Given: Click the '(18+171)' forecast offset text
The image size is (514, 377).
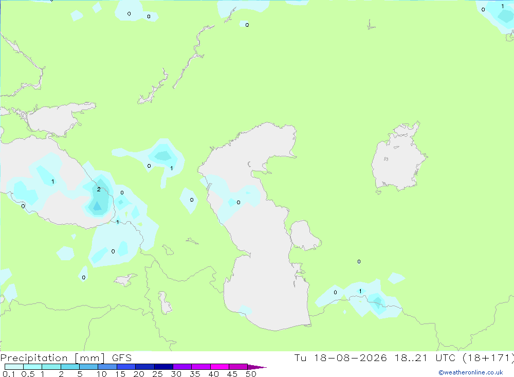Looking at the screenshot, I should coord(488,358).
